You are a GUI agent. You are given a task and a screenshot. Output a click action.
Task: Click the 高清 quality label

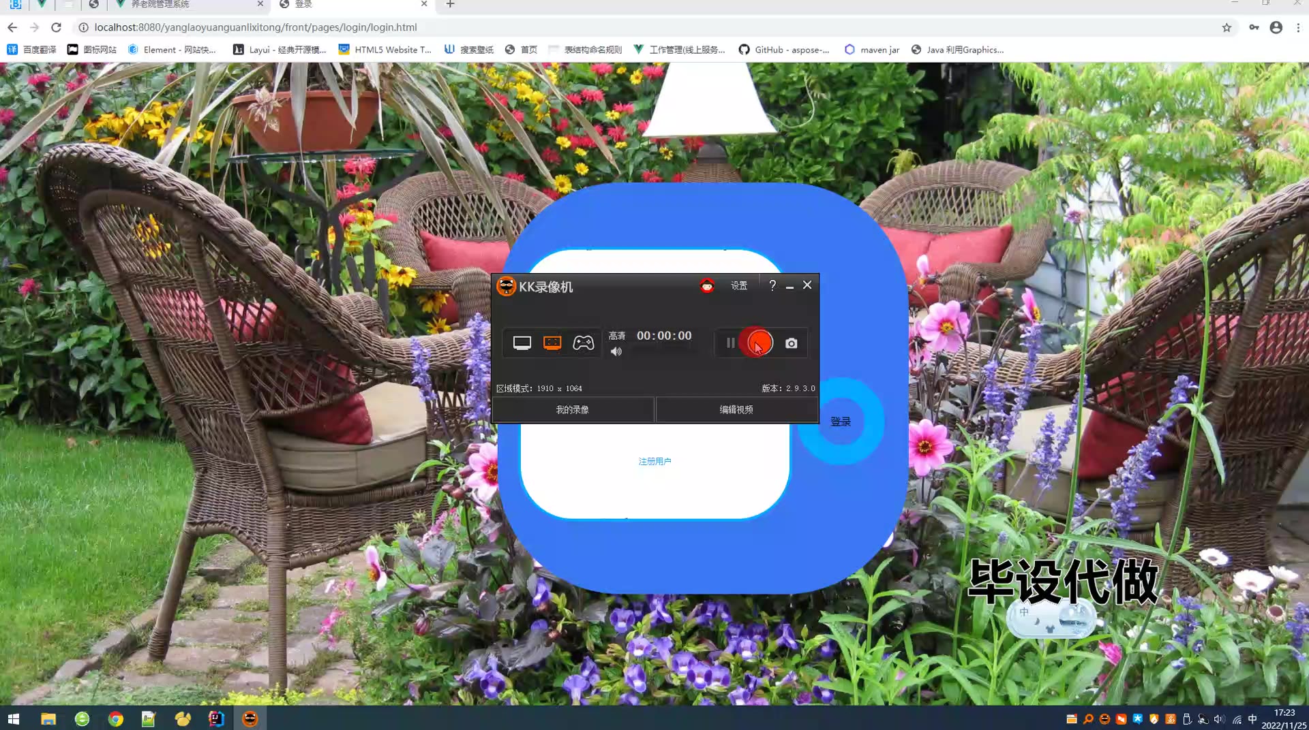(x=617, y=336)
